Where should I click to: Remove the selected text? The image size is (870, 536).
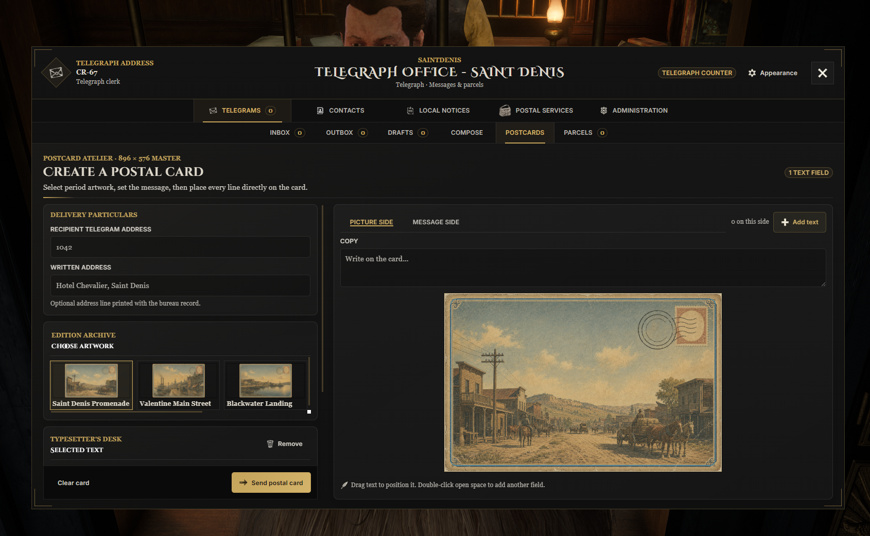285,444
